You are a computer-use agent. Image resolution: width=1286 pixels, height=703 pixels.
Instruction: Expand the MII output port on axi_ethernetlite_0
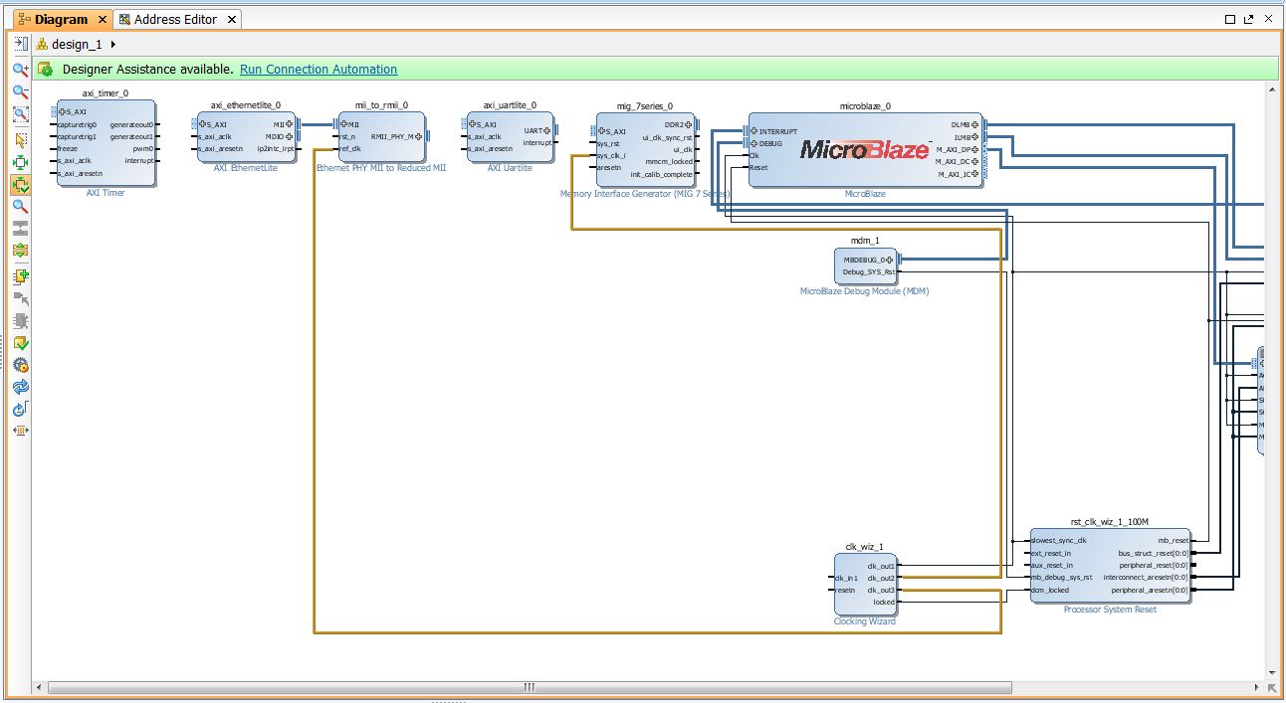coord(289,124)
